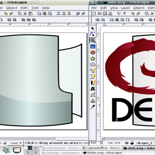Toggle layer visibility eye in deb.svg status bar
155x155 pixels.
tap(127, 143)
